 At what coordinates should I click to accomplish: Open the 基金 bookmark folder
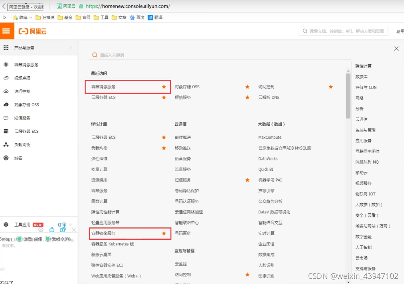tap(65, 18)
